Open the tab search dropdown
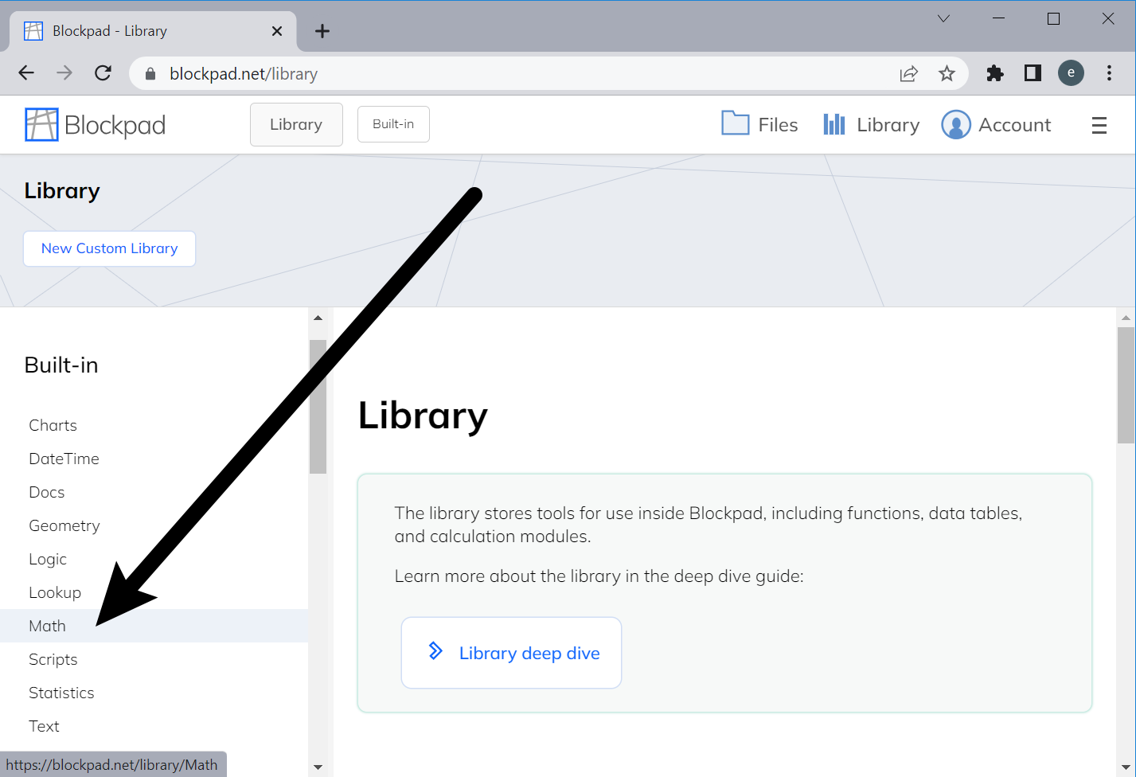 (943, 18)
